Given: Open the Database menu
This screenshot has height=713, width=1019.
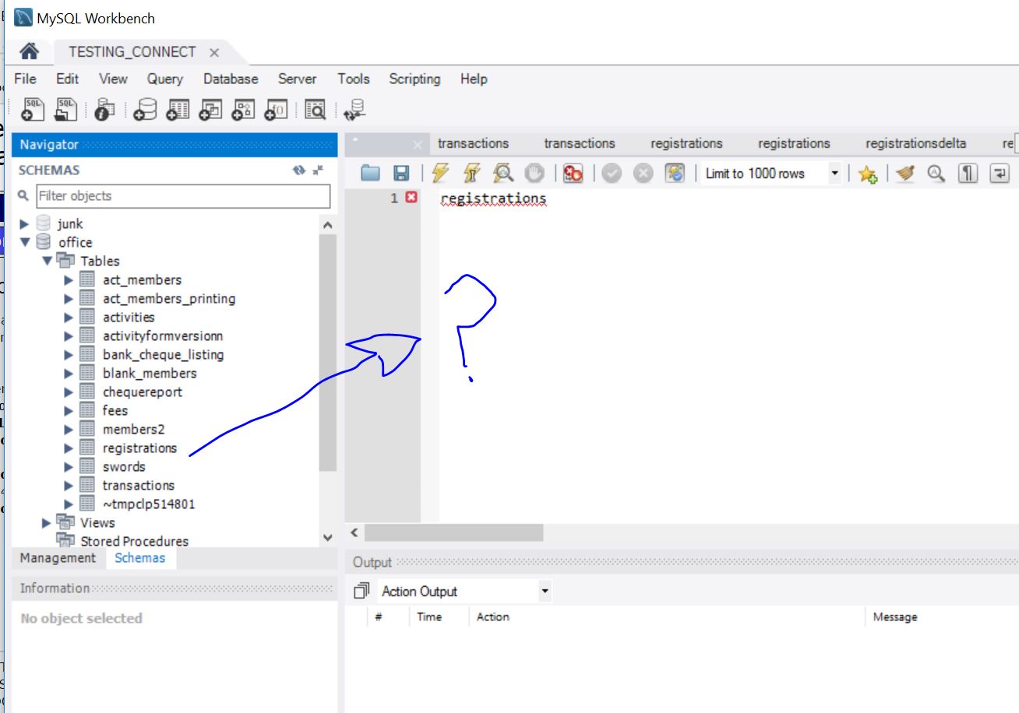Looking at the screenshot, I should (229, 79).
